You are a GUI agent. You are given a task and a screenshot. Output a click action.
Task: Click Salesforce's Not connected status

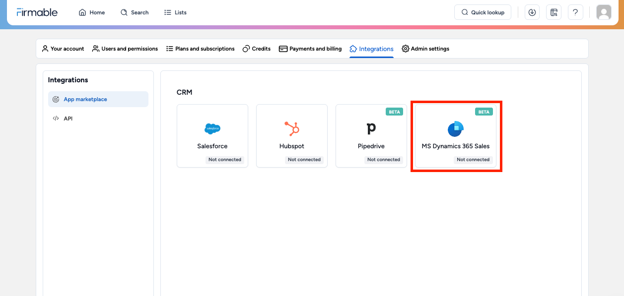click(225, 160)
